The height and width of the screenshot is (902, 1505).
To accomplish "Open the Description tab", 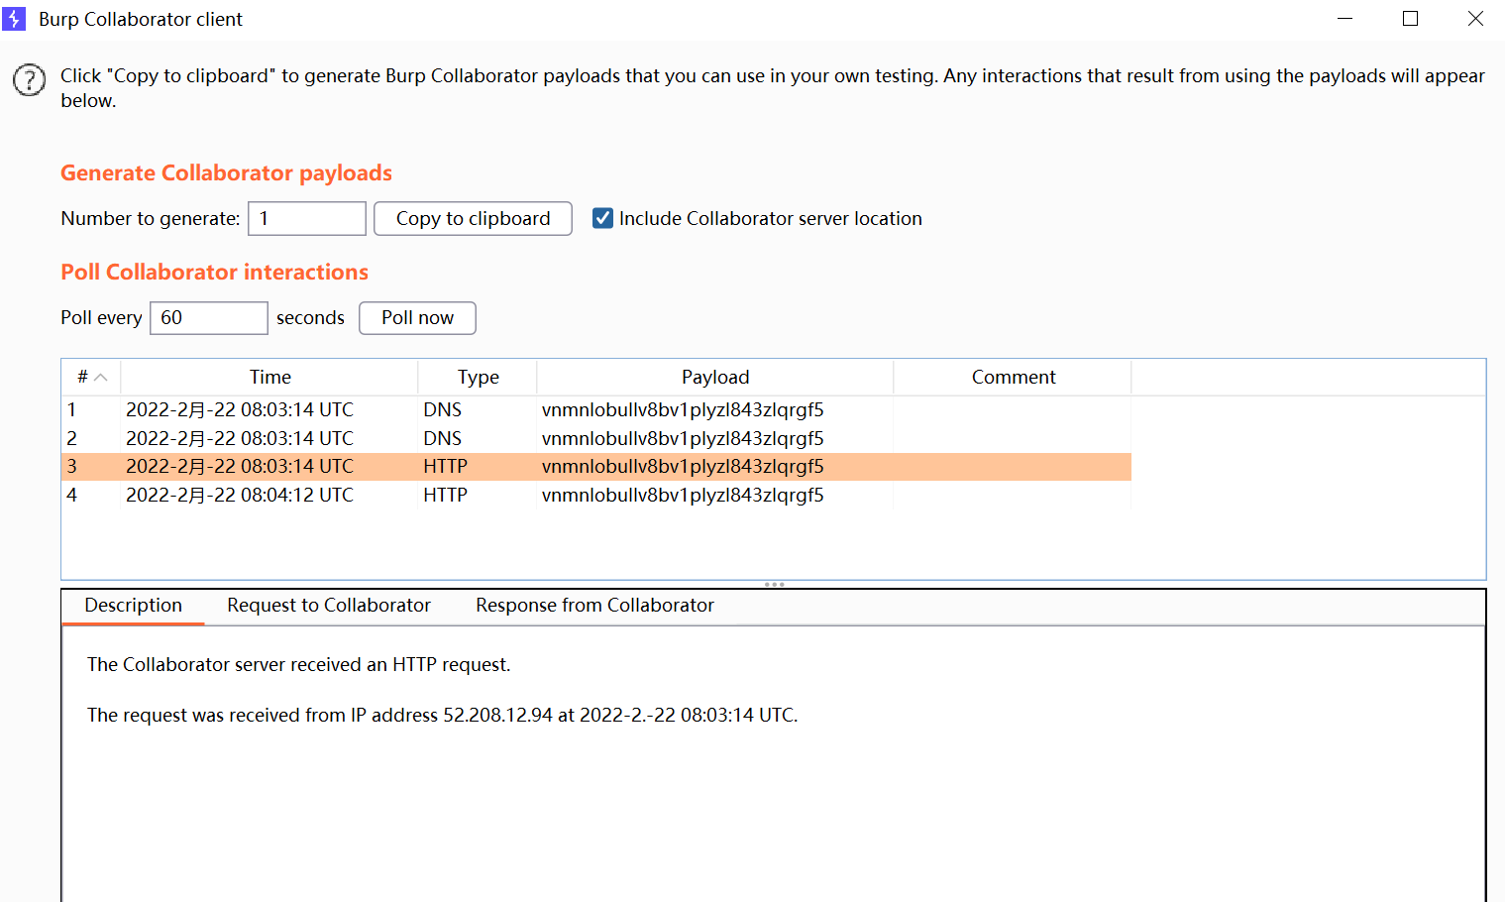I will point(133,606).
